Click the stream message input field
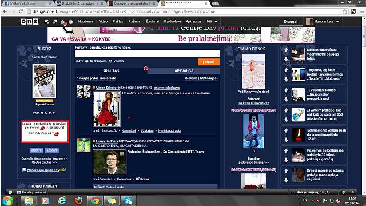 click(x=147, y=53)
